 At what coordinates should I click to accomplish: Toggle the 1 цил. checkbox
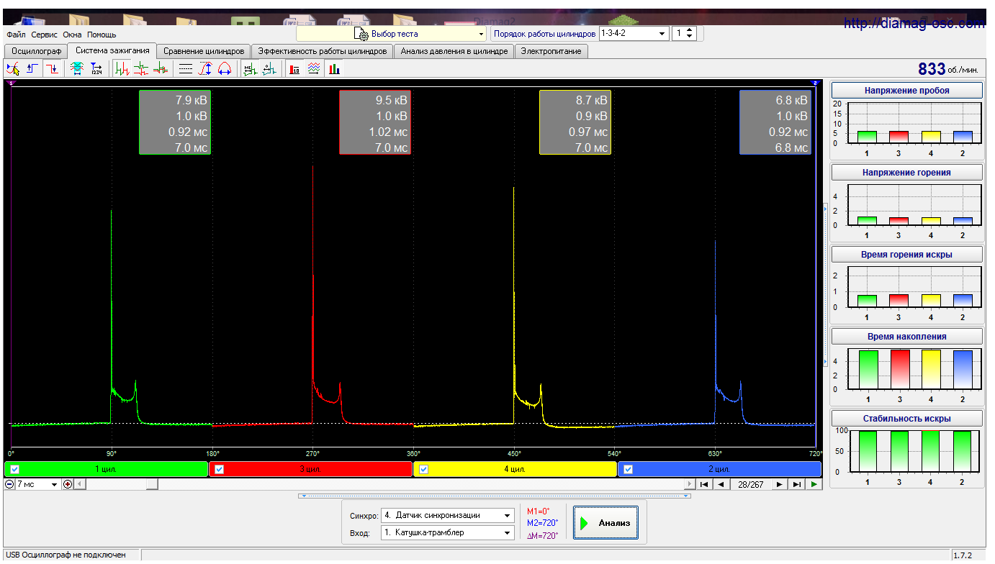(x=15, y=469)
